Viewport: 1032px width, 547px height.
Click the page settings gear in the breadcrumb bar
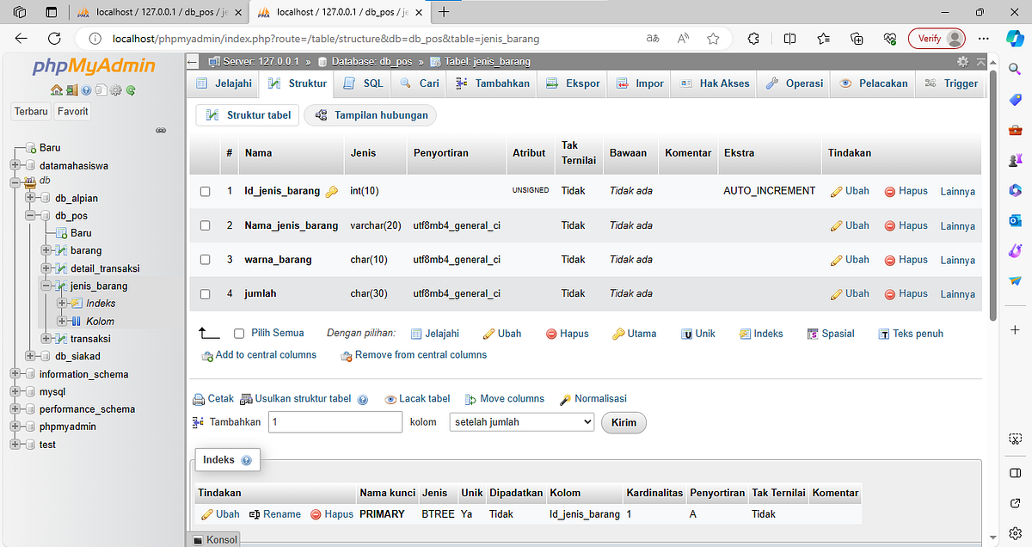(963, 62)
